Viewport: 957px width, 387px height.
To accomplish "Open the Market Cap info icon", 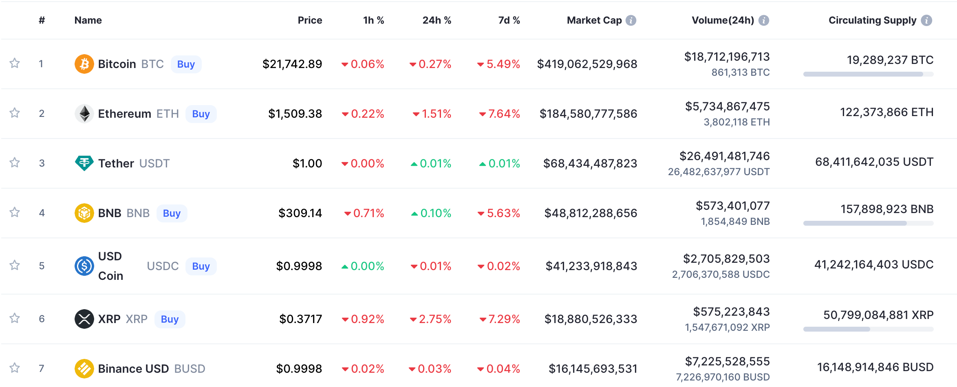I will tap(631, 20).
